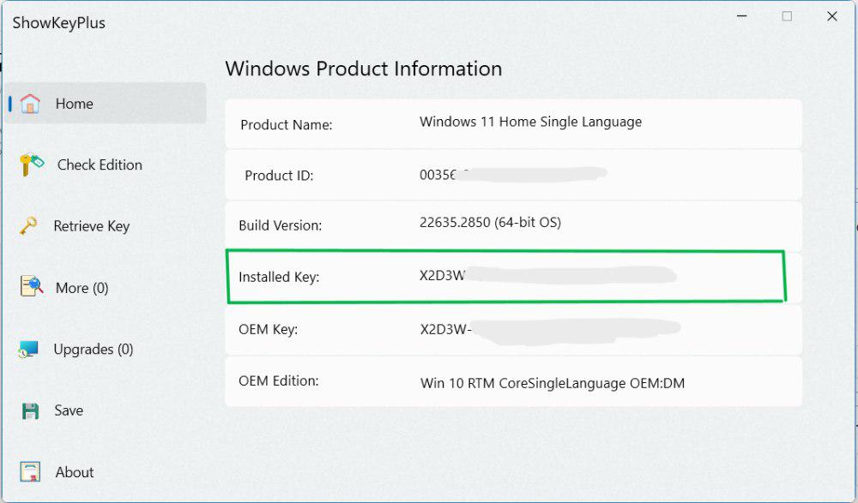This screenshot has height=503, width=858.
Task: Open the More (0) section
Action: tap(82, 288)
